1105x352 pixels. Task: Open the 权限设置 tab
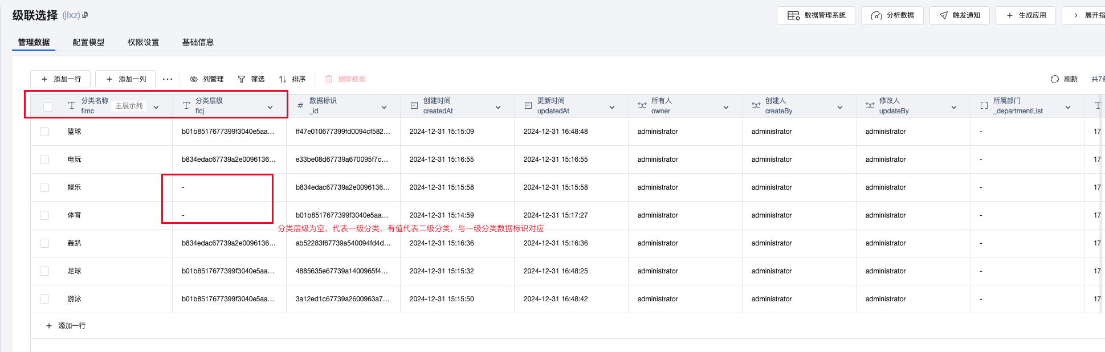tap(143, 42)
